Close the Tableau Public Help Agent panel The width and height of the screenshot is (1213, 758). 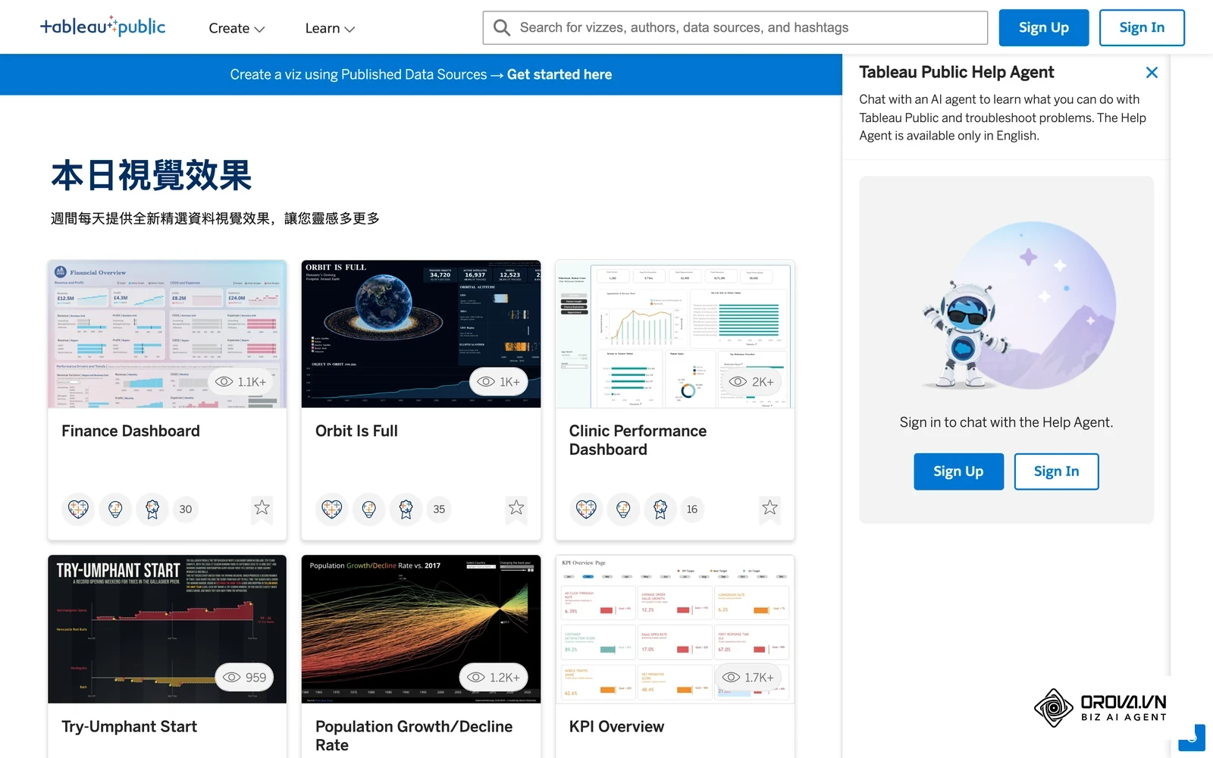coord(1152,73)
